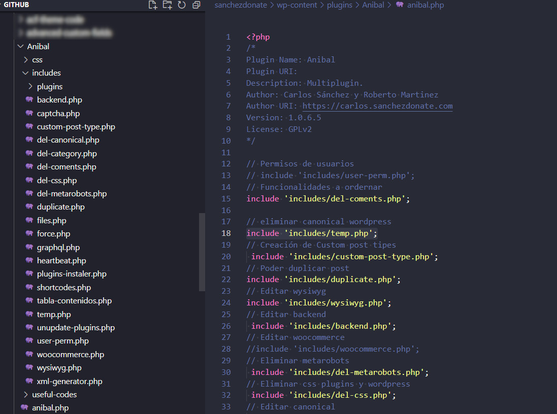557x414 pixels.
Task: Click the New File icon in Explorer toolbar
Action: tap(152, 5)
